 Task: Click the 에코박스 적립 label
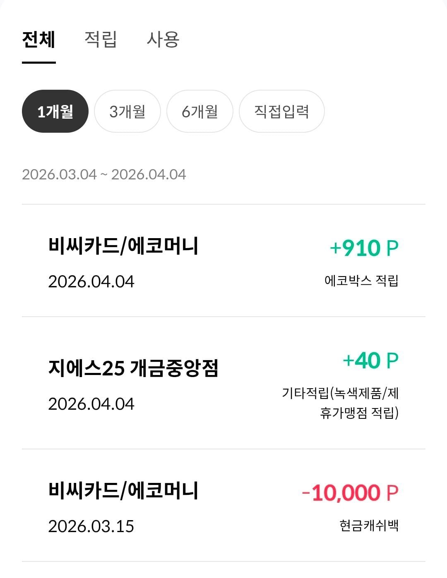point(361,281)
